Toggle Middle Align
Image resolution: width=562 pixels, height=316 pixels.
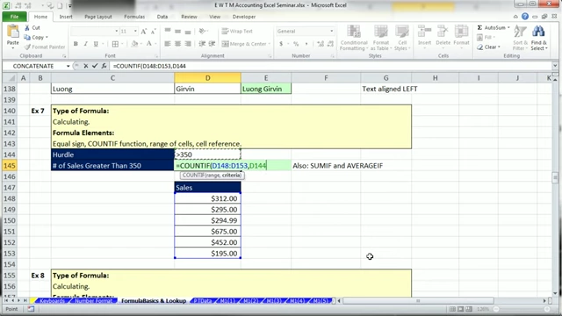click(177, 32)
